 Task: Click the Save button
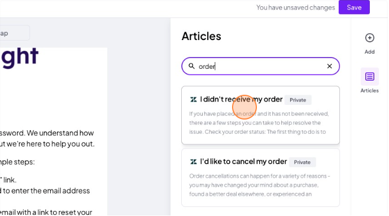click(x=354, y=7)
